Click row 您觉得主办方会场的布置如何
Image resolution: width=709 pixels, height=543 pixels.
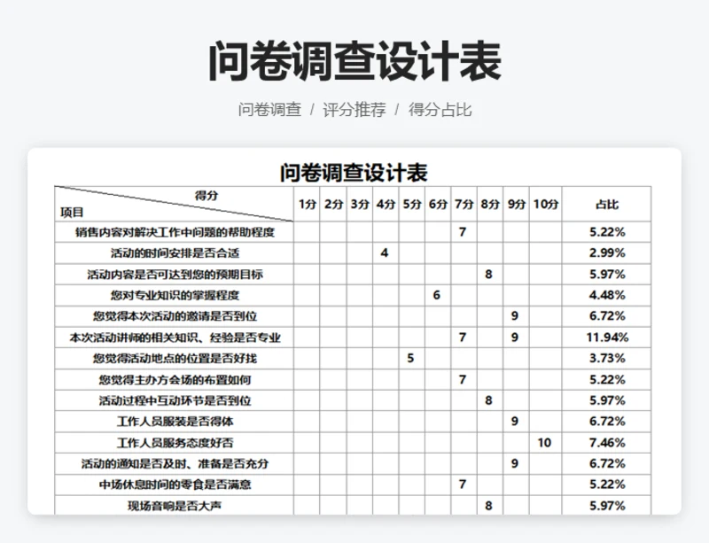click(353, 379)
